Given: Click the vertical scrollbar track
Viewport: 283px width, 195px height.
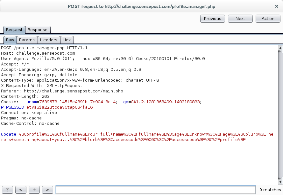Looking at the screenshot, I should coord(280,114).
